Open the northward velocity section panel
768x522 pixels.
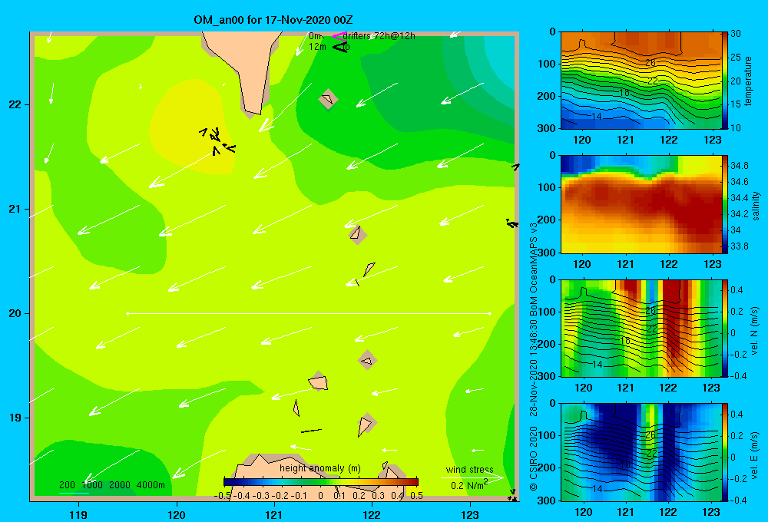pyautogui.click(x=641, y=329)
